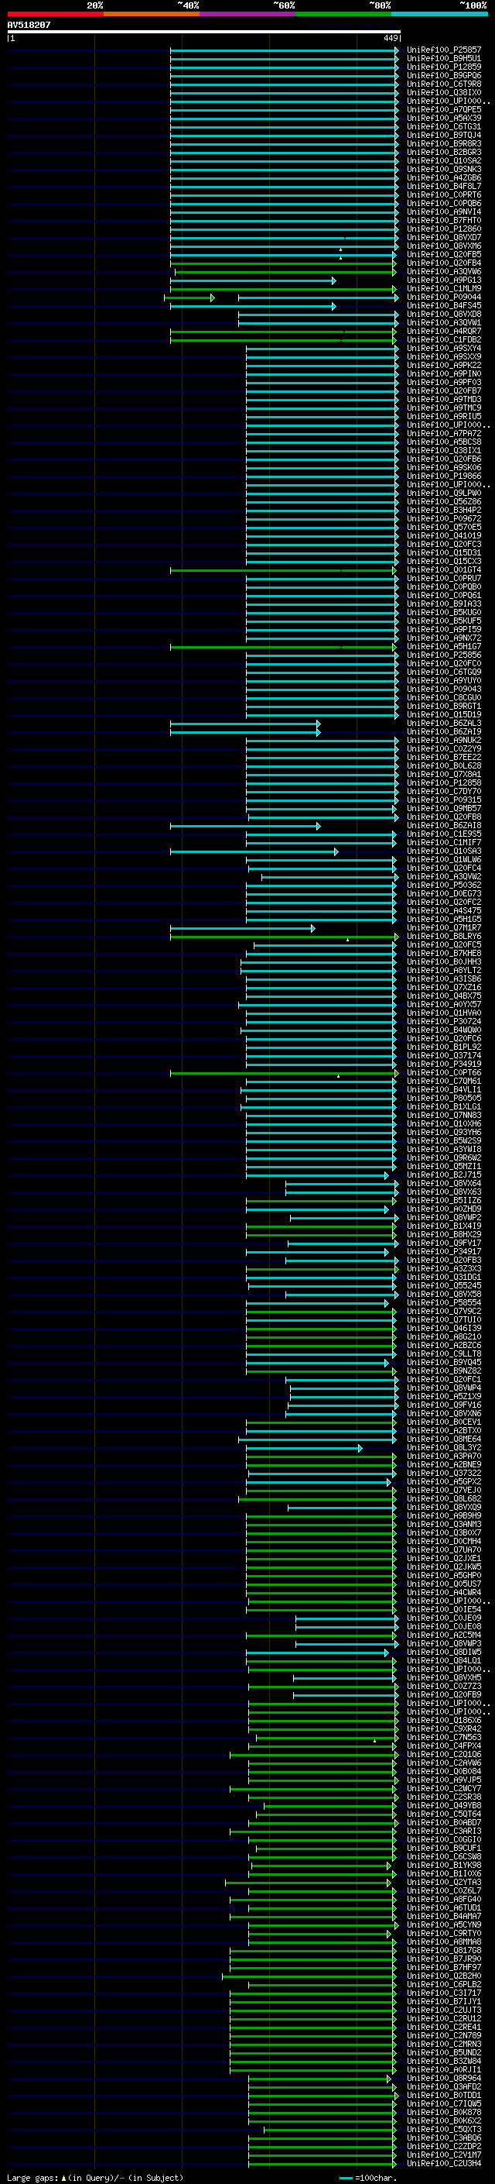Select the UniRef100_C8CGU0 label

[444, 698]
